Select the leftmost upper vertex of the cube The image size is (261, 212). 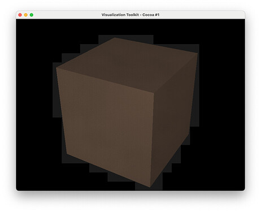(x=56, y=68)
